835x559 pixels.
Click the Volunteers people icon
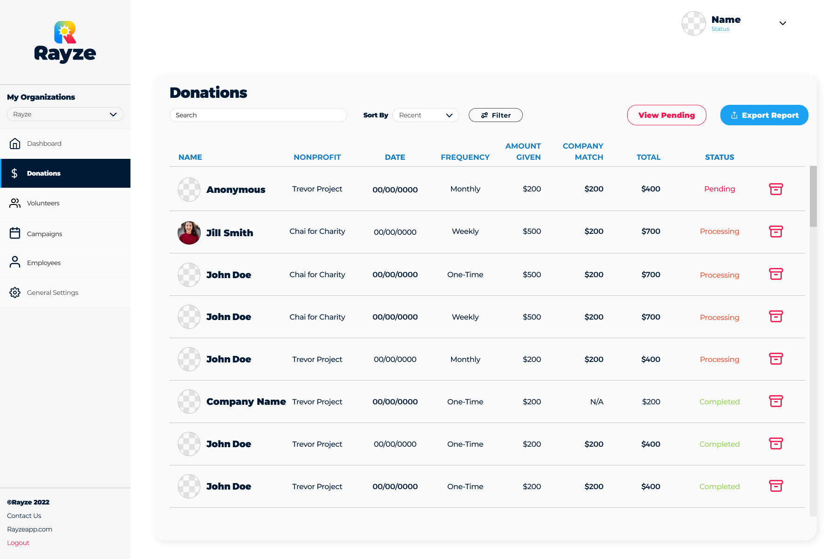(15, 203)
